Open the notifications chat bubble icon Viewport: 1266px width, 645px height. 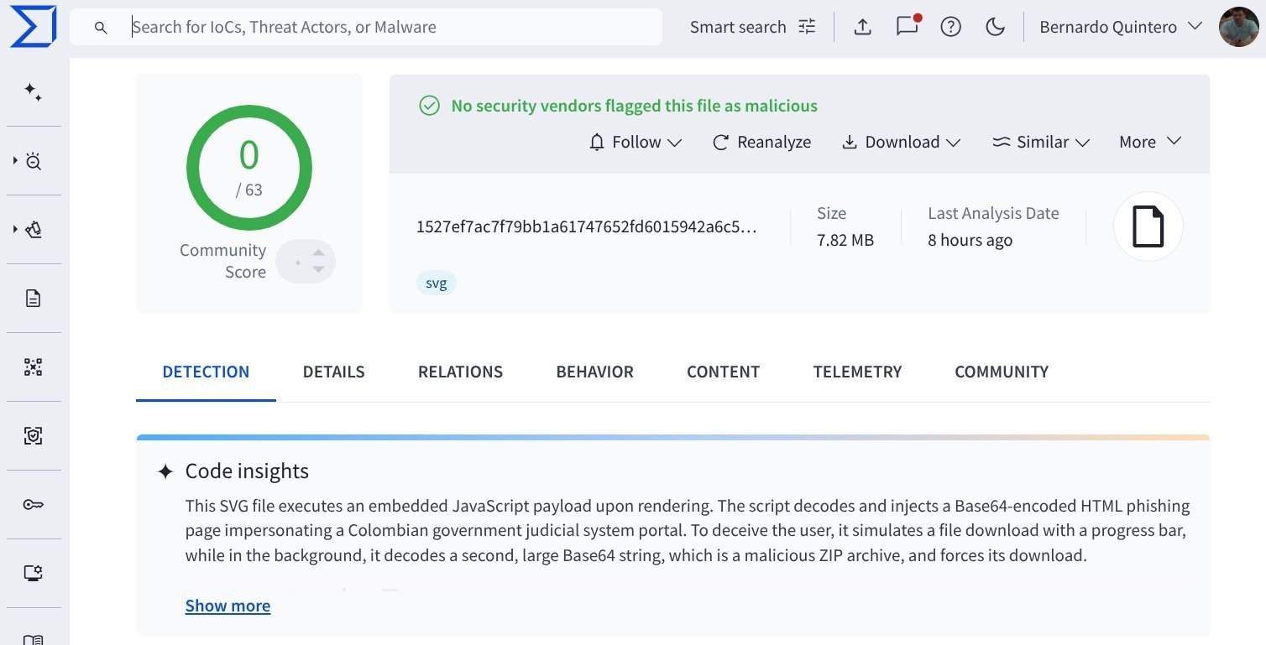(x=907, y=27)
